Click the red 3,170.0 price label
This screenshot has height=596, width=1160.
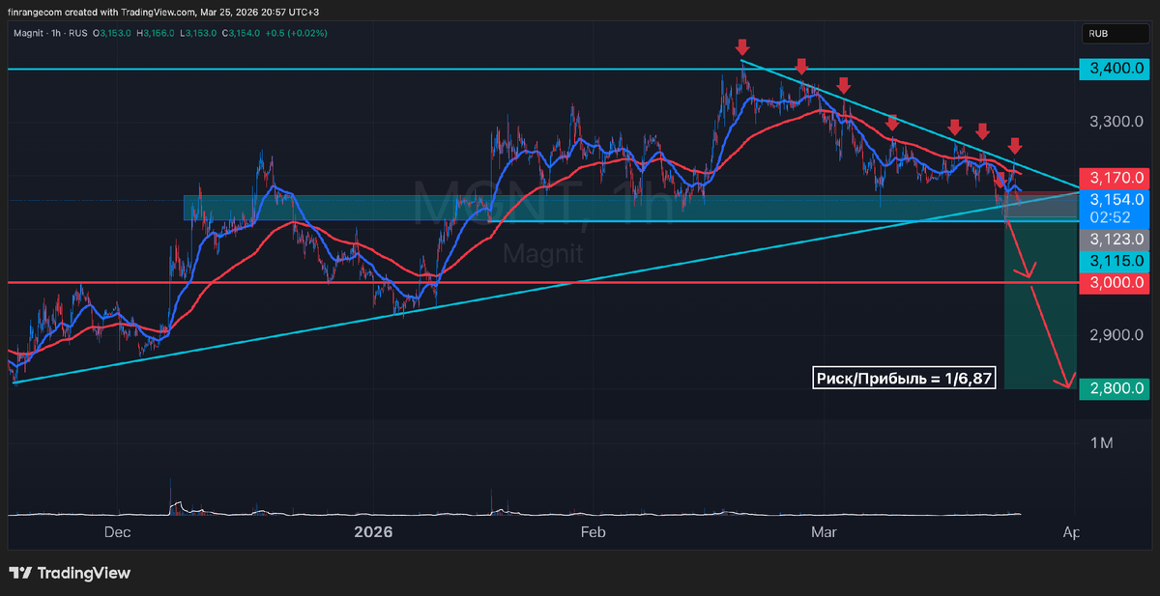point(1116,178)
